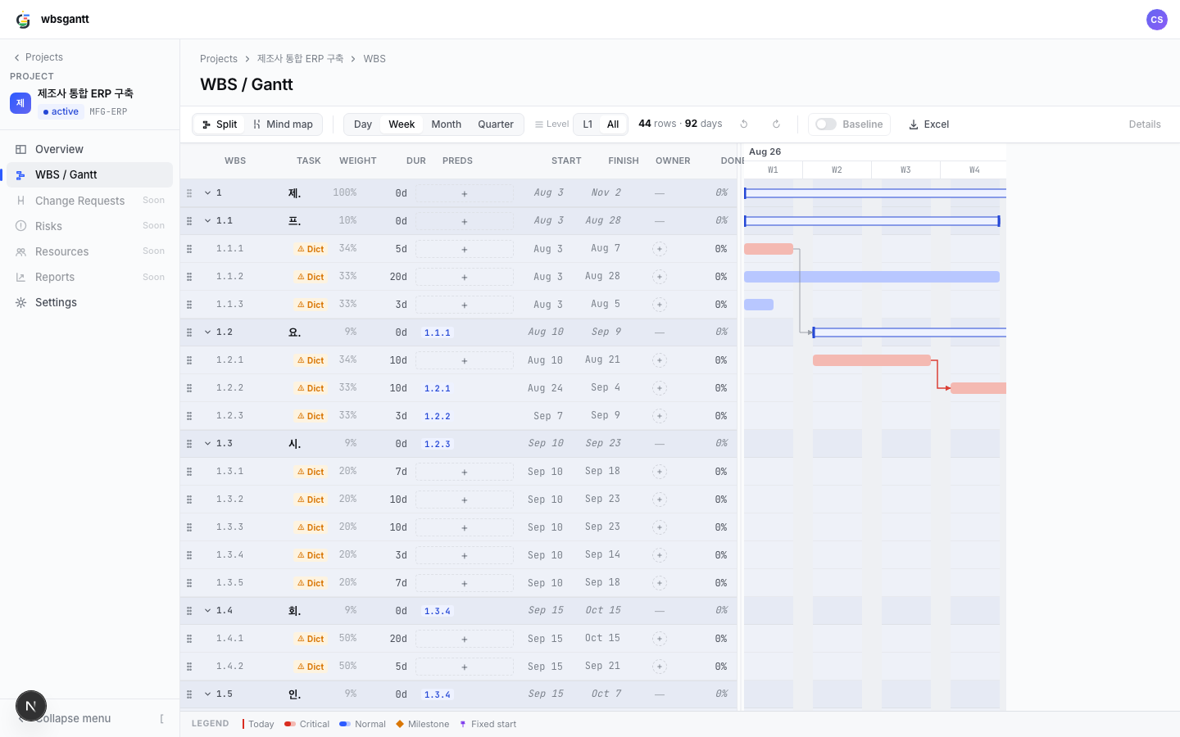Toggle the Baseline switch
This screenshot has height=737, width=1180.
[x=826, y=124]
